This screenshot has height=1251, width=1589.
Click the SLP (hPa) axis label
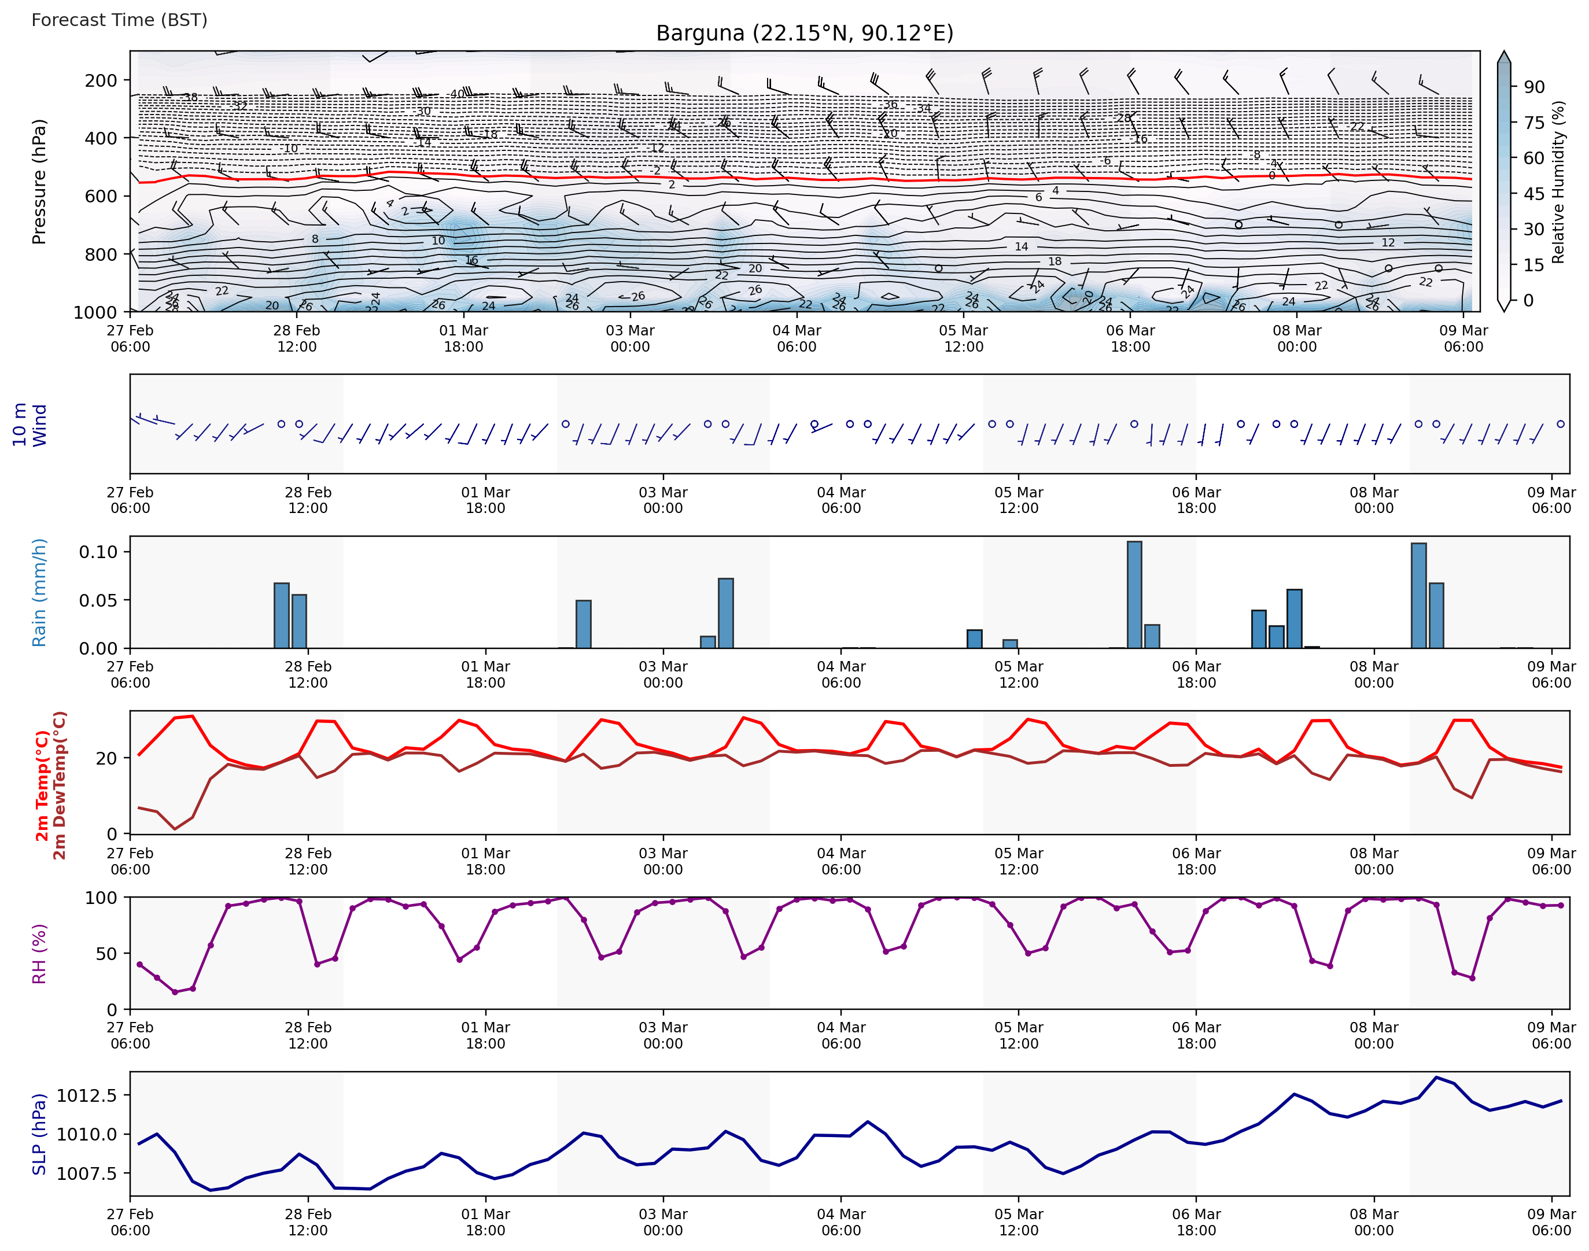pos(39,1134)
